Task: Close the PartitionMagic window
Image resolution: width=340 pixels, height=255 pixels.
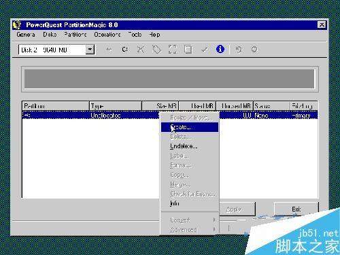Action: pyautogui.click(x=322, y=25)
